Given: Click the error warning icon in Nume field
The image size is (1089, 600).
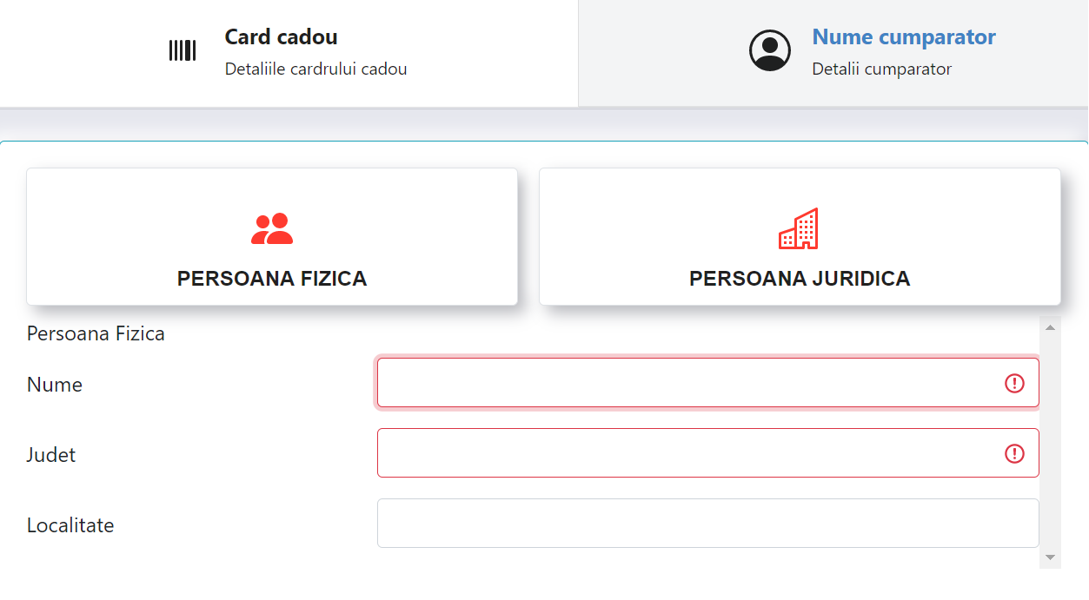Looking at the screenshot, I should click(x=1014, y=383).
